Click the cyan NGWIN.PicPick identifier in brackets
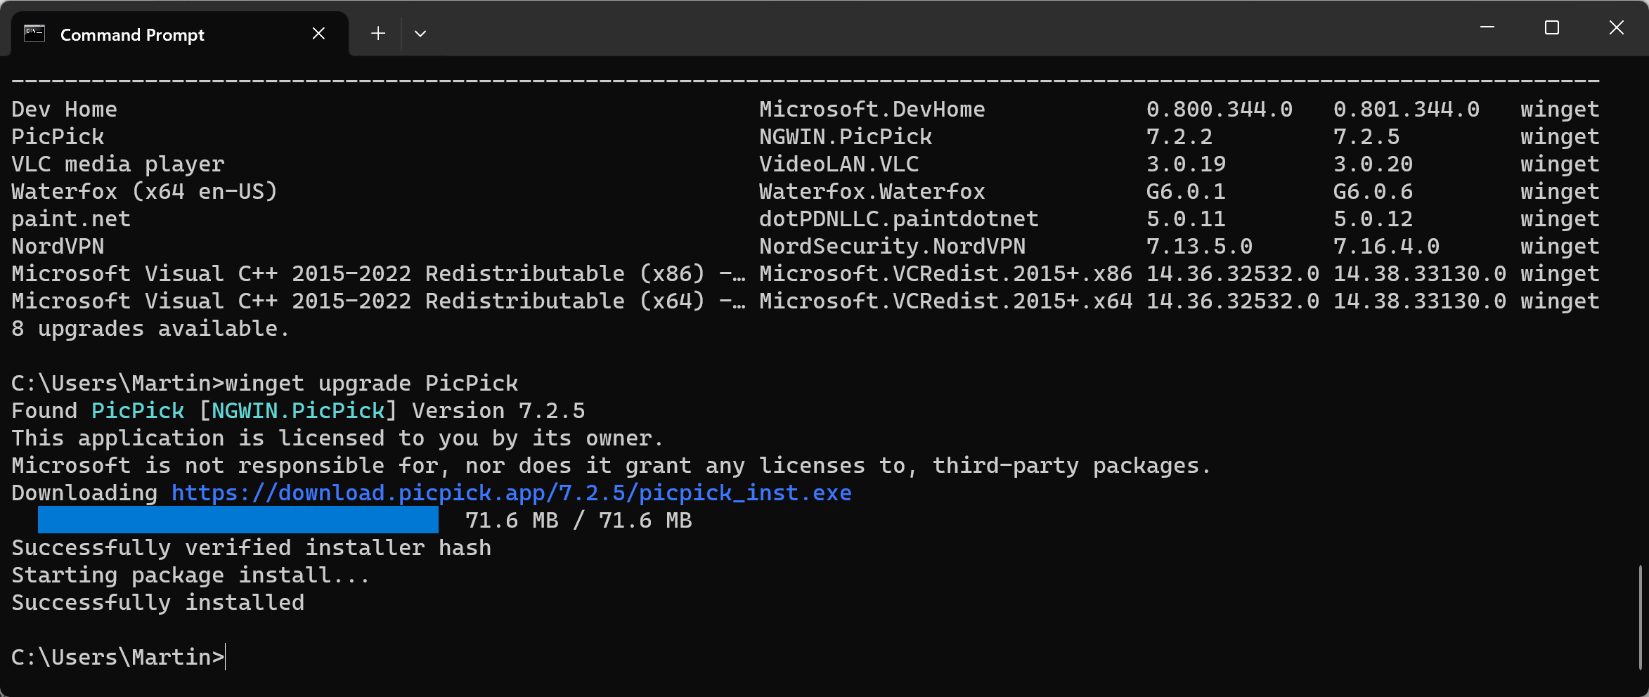The image size is (1649, 697). point(298,411)
